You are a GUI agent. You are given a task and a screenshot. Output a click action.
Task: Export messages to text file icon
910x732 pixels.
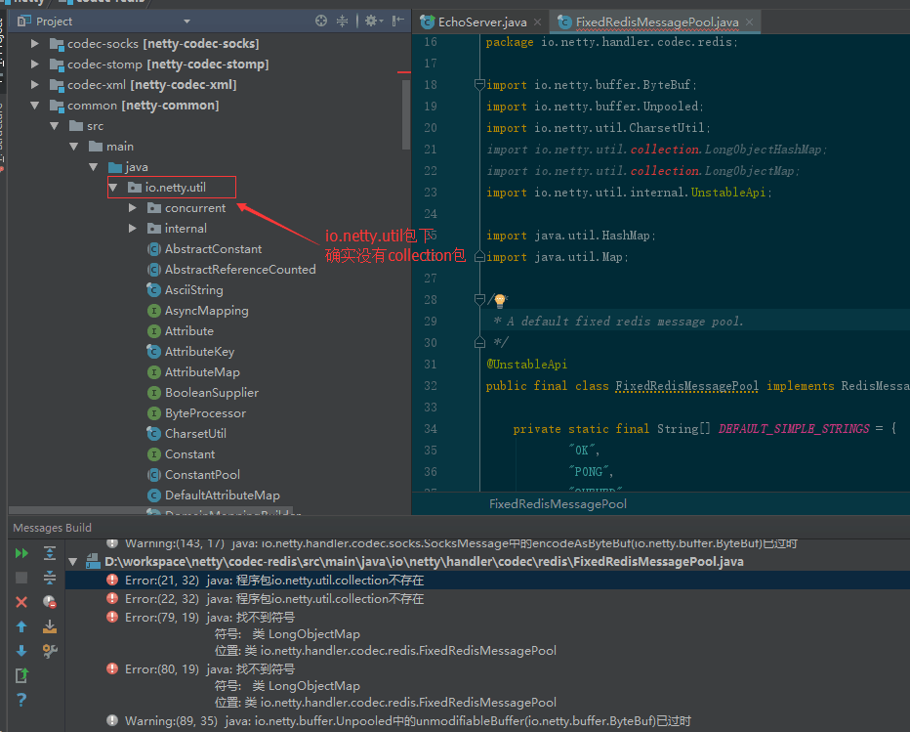[21, 675]
